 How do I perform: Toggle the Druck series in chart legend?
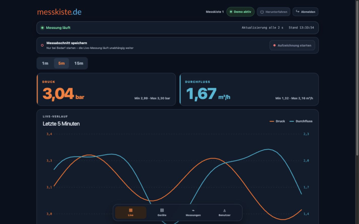(277, 121)
